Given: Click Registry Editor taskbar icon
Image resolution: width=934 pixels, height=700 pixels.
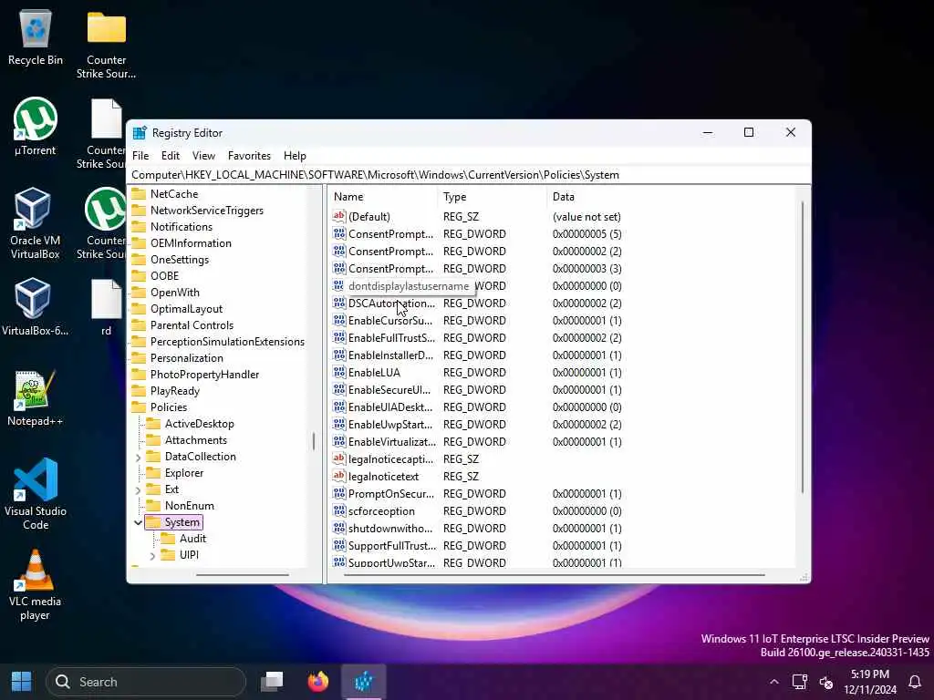Looking at the screenshot, I should click(x=364, y=682).
